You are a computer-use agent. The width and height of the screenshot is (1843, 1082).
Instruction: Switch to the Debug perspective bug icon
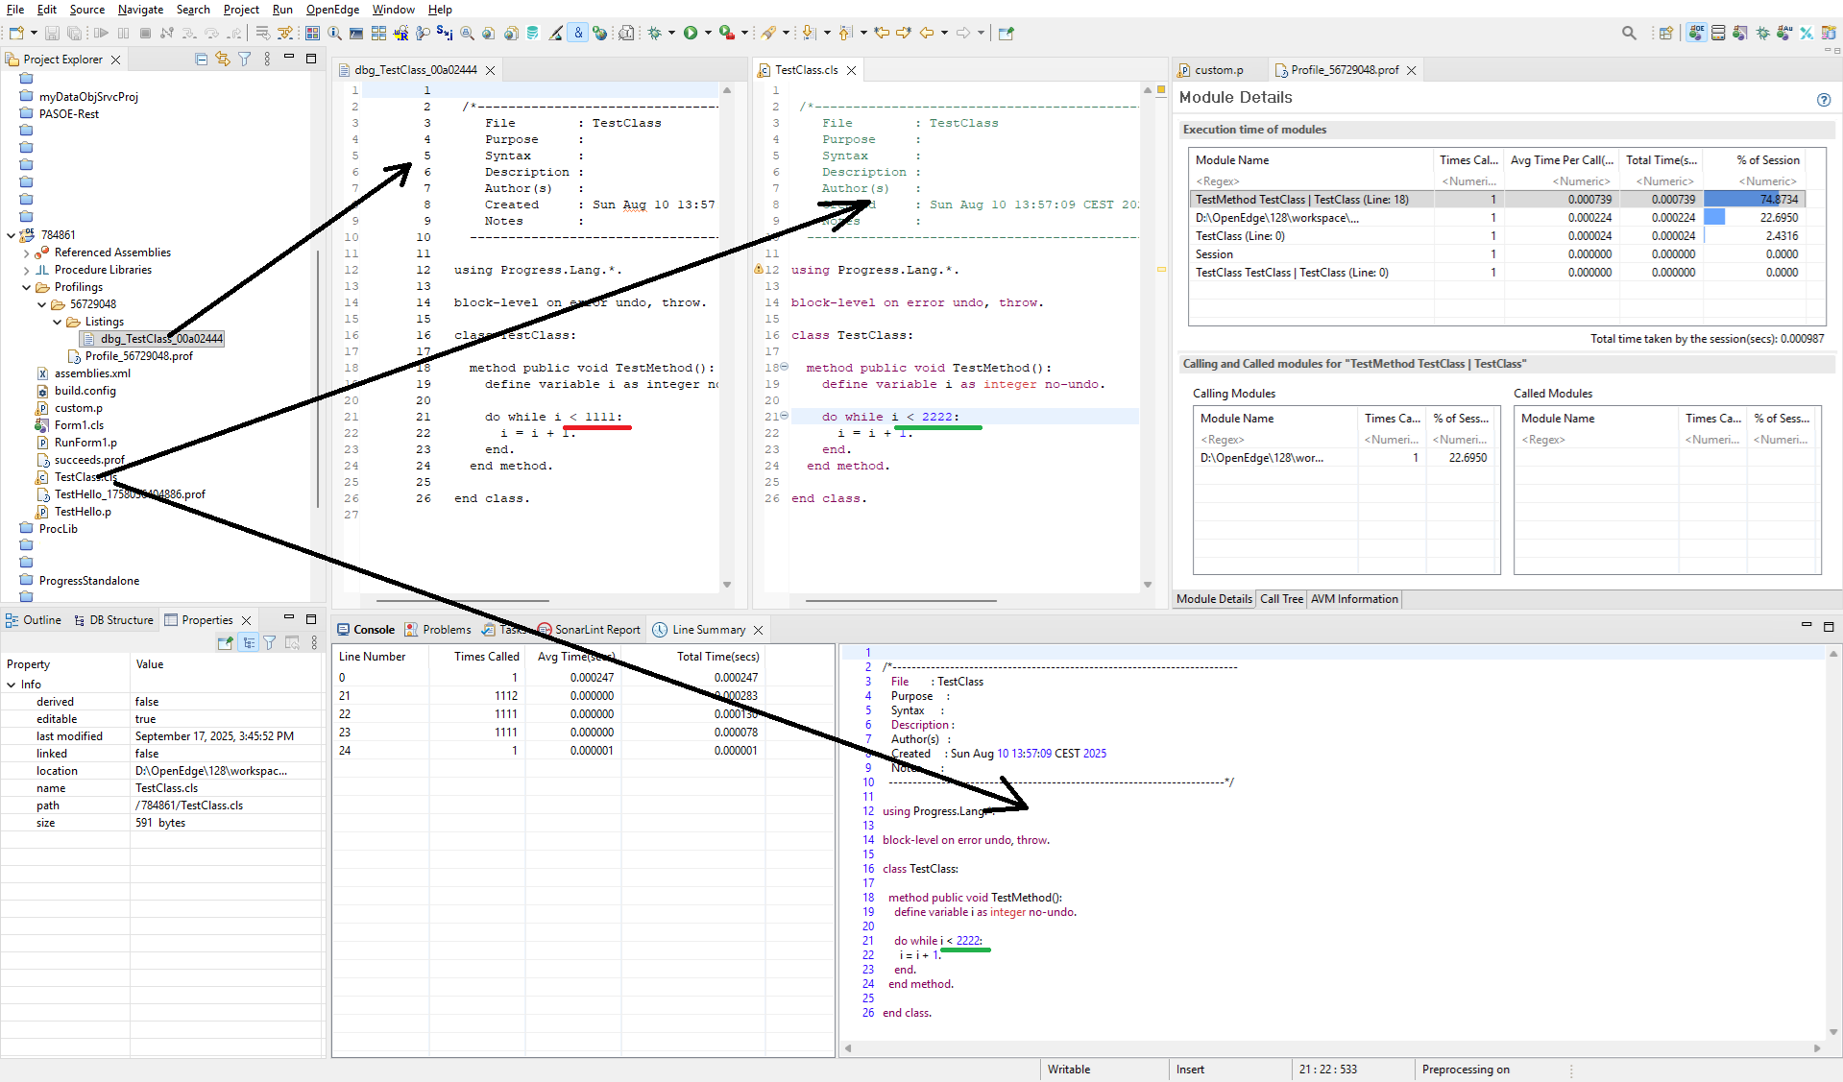1762,33
